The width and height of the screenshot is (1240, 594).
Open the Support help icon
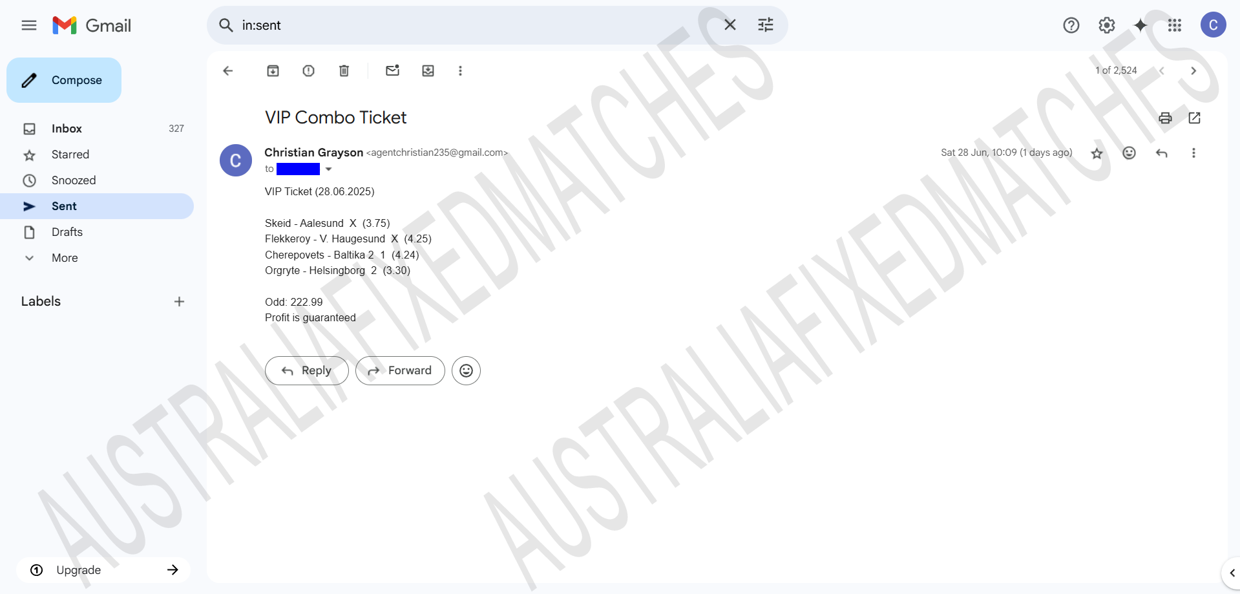click(x=1071, y=25)
